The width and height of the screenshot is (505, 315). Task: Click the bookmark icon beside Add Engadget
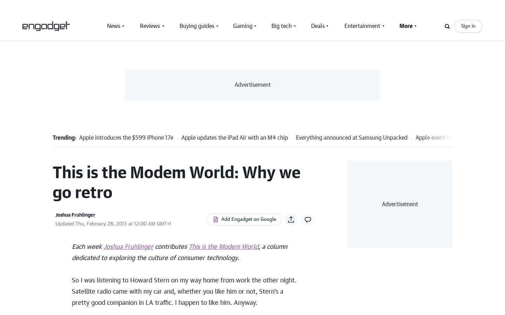tap(216, 219)
